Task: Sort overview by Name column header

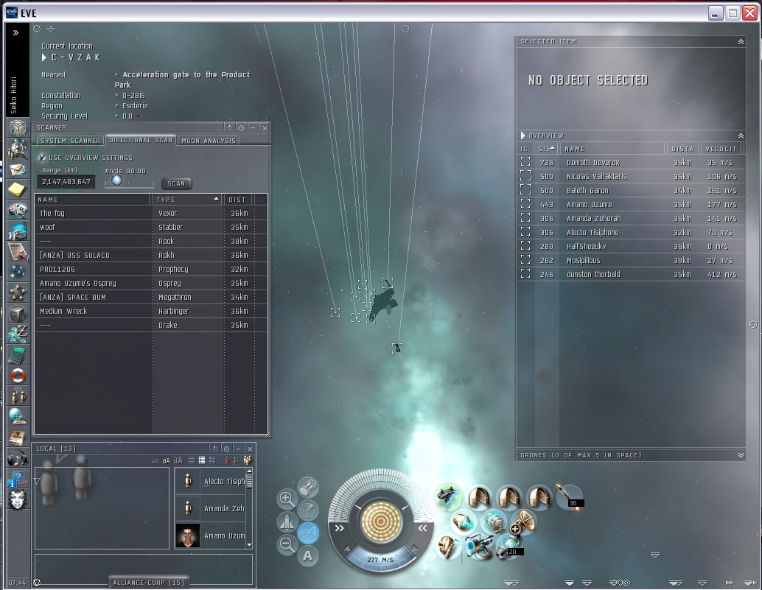Action: 612,149
